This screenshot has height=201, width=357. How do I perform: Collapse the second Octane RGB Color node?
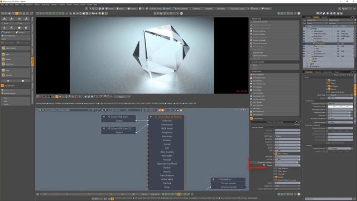(104, 128)
